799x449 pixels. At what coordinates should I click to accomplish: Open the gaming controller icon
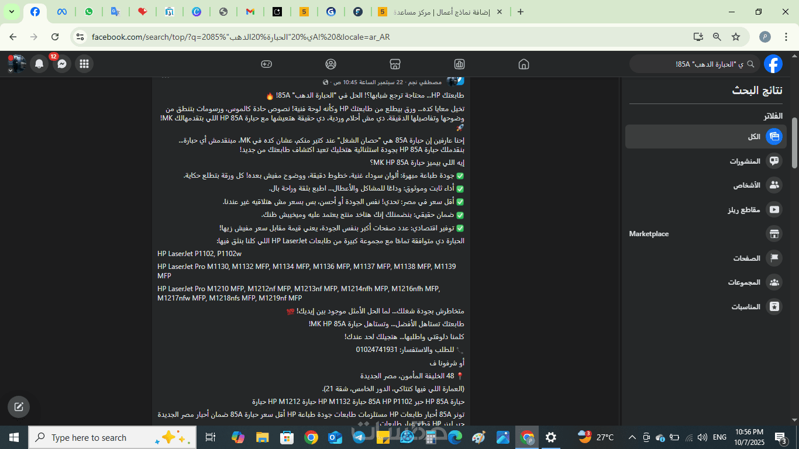[266, 64]
